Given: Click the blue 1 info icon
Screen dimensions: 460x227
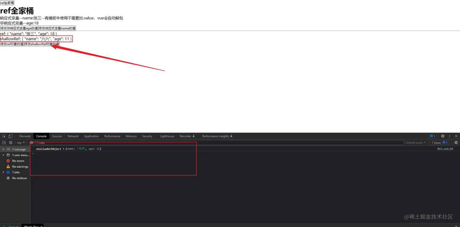Looking at the screenshot, I should (8, 172).
